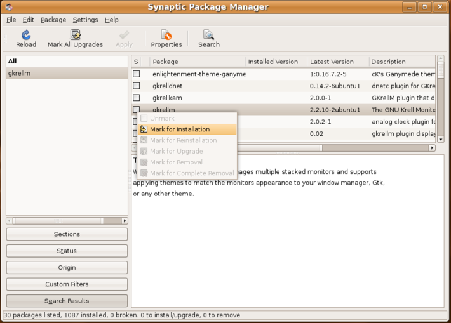Click the Status filter button
This screenshot has width=451, height=323.
coord(67,251)
